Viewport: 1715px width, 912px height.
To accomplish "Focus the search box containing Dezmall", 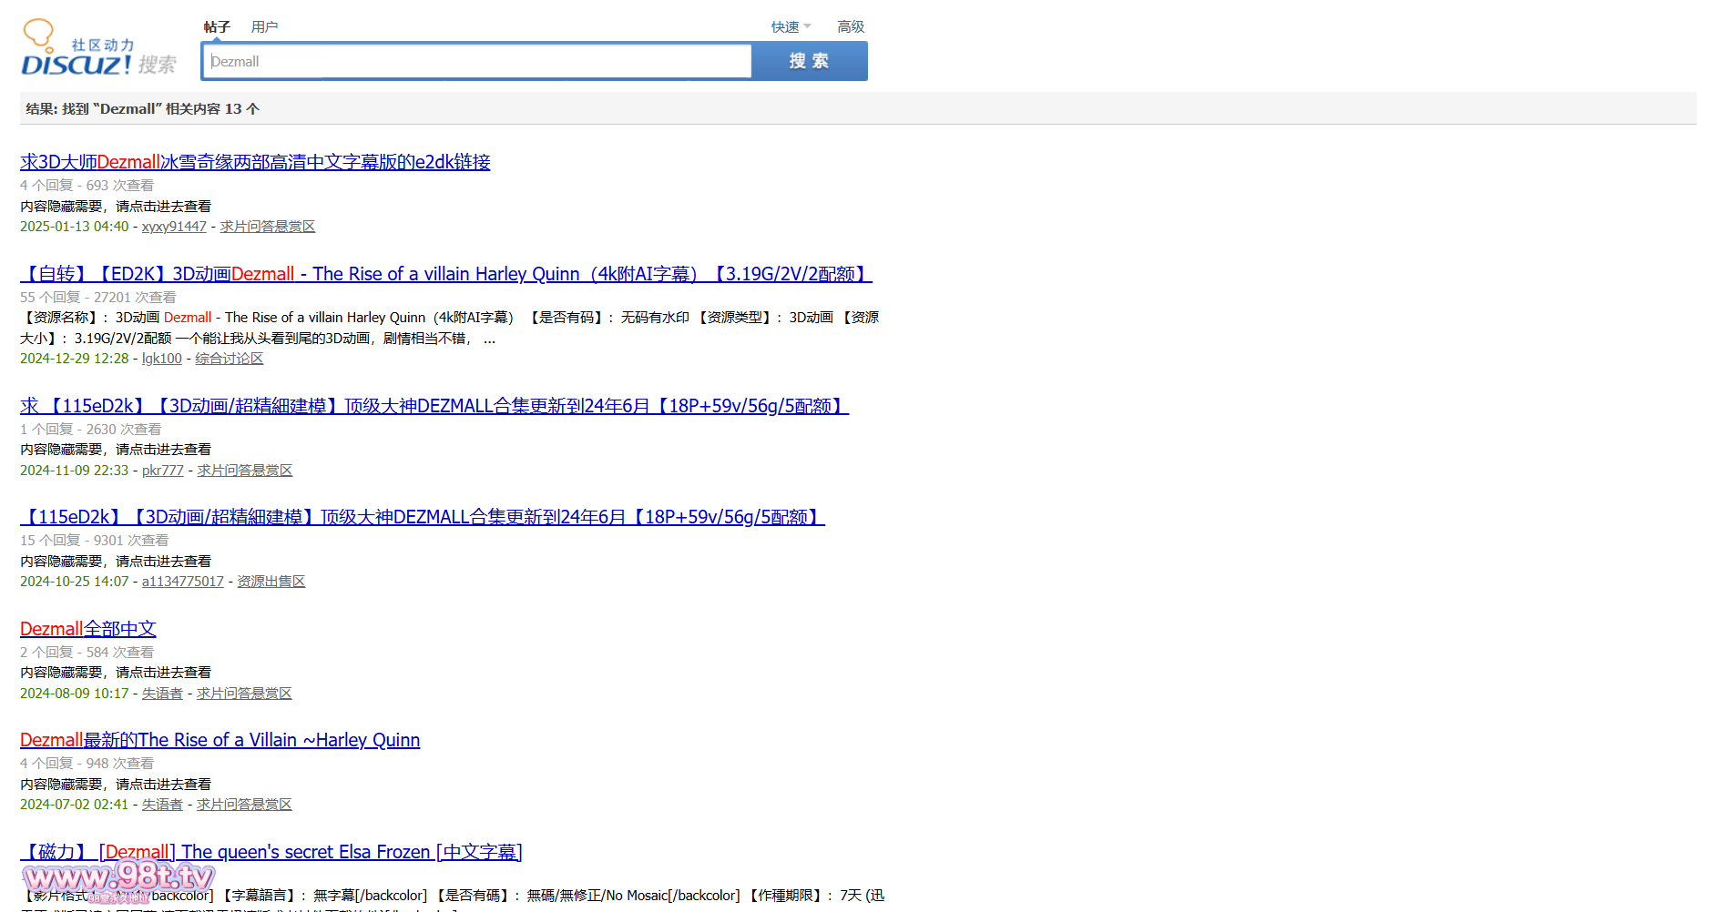I will point(477,61).
